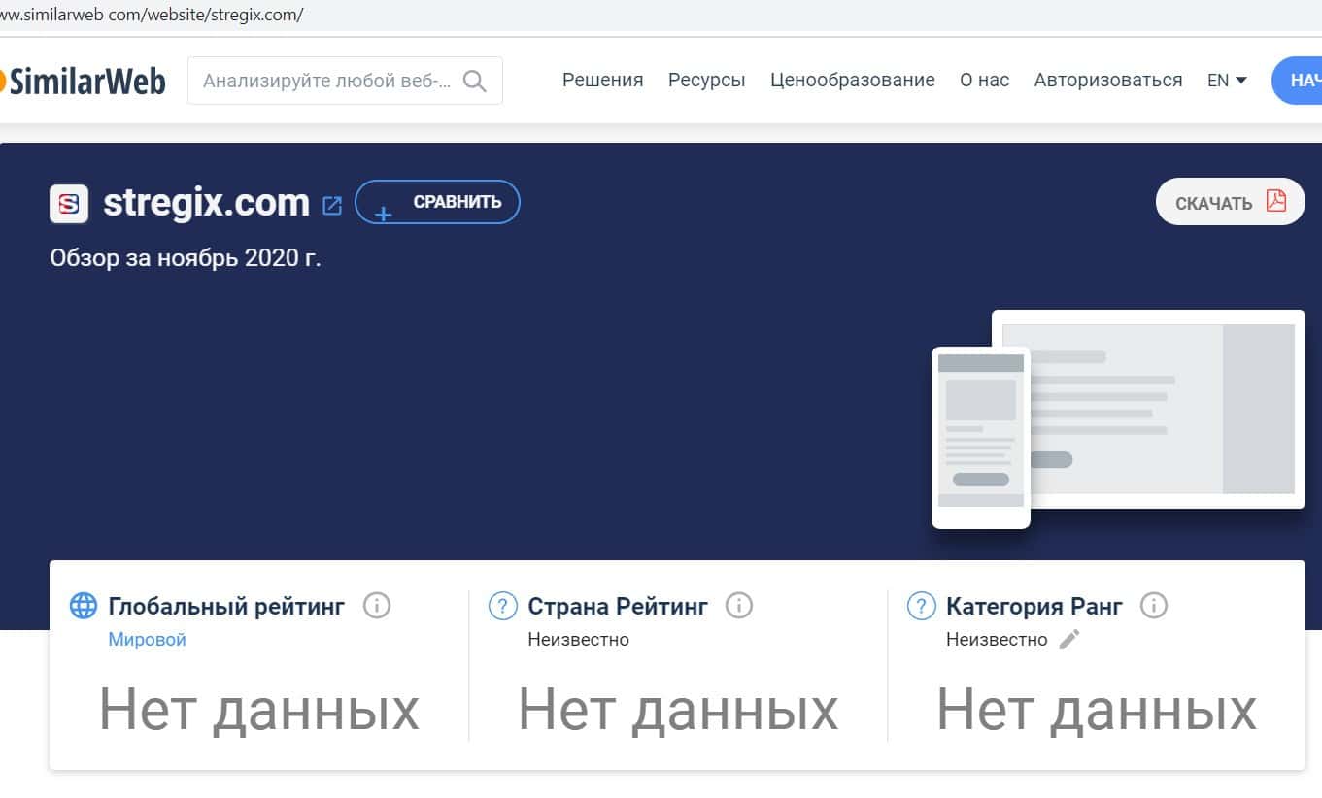Click Нет данных under Категория Ранг

click(1097, 710)
